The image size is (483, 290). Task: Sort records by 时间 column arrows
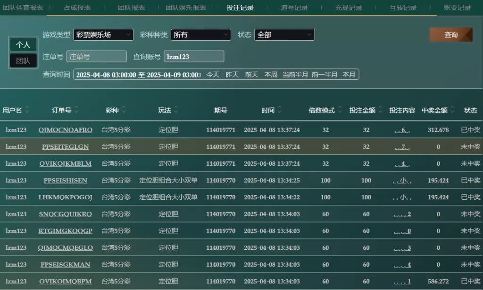[279, 110]
